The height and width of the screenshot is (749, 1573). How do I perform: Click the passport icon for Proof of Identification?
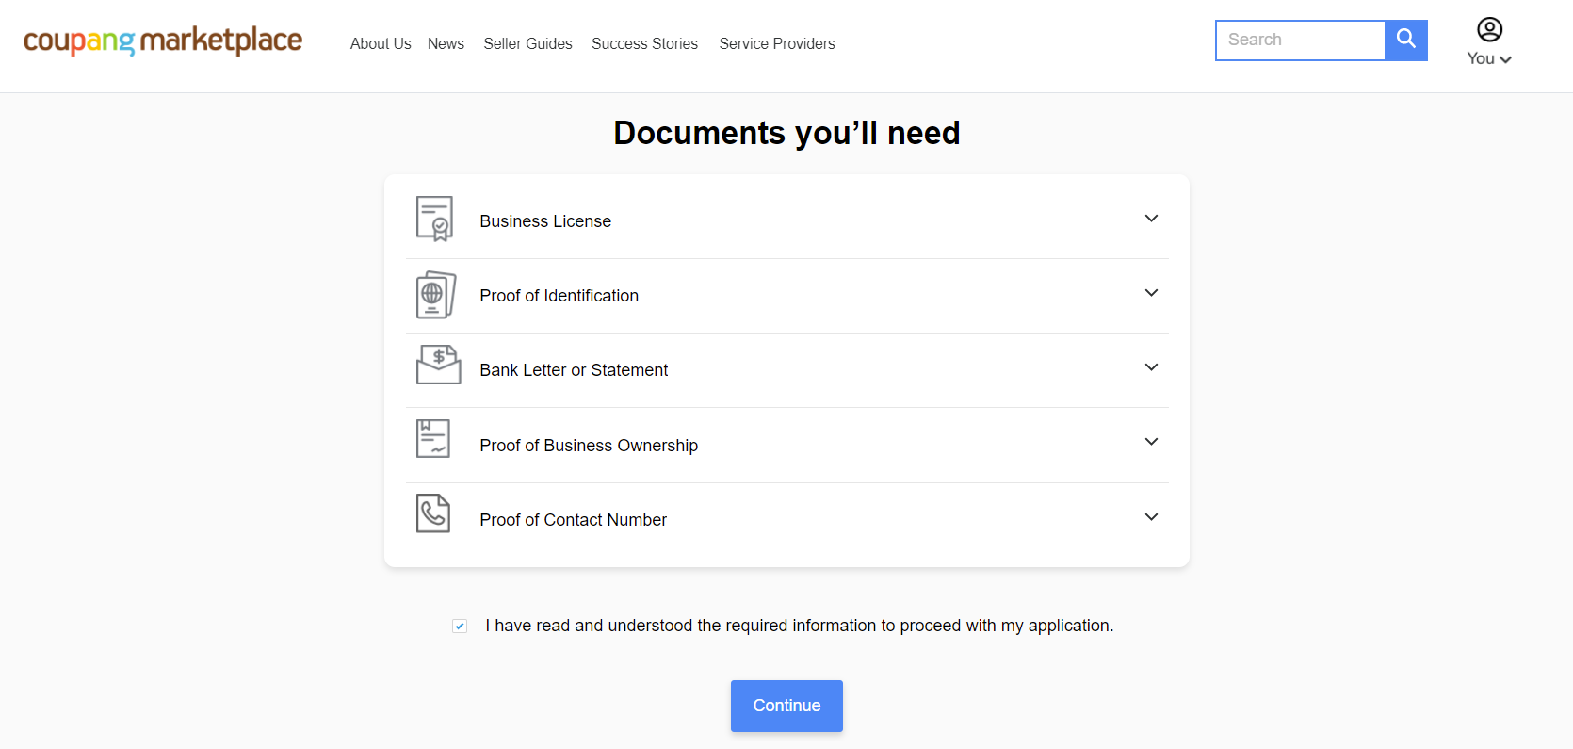[435, 295]
